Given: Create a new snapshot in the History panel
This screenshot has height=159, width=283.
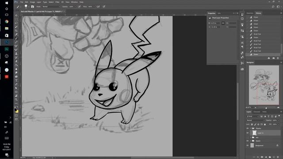Looking at the screenshot, I should [273, 58].
